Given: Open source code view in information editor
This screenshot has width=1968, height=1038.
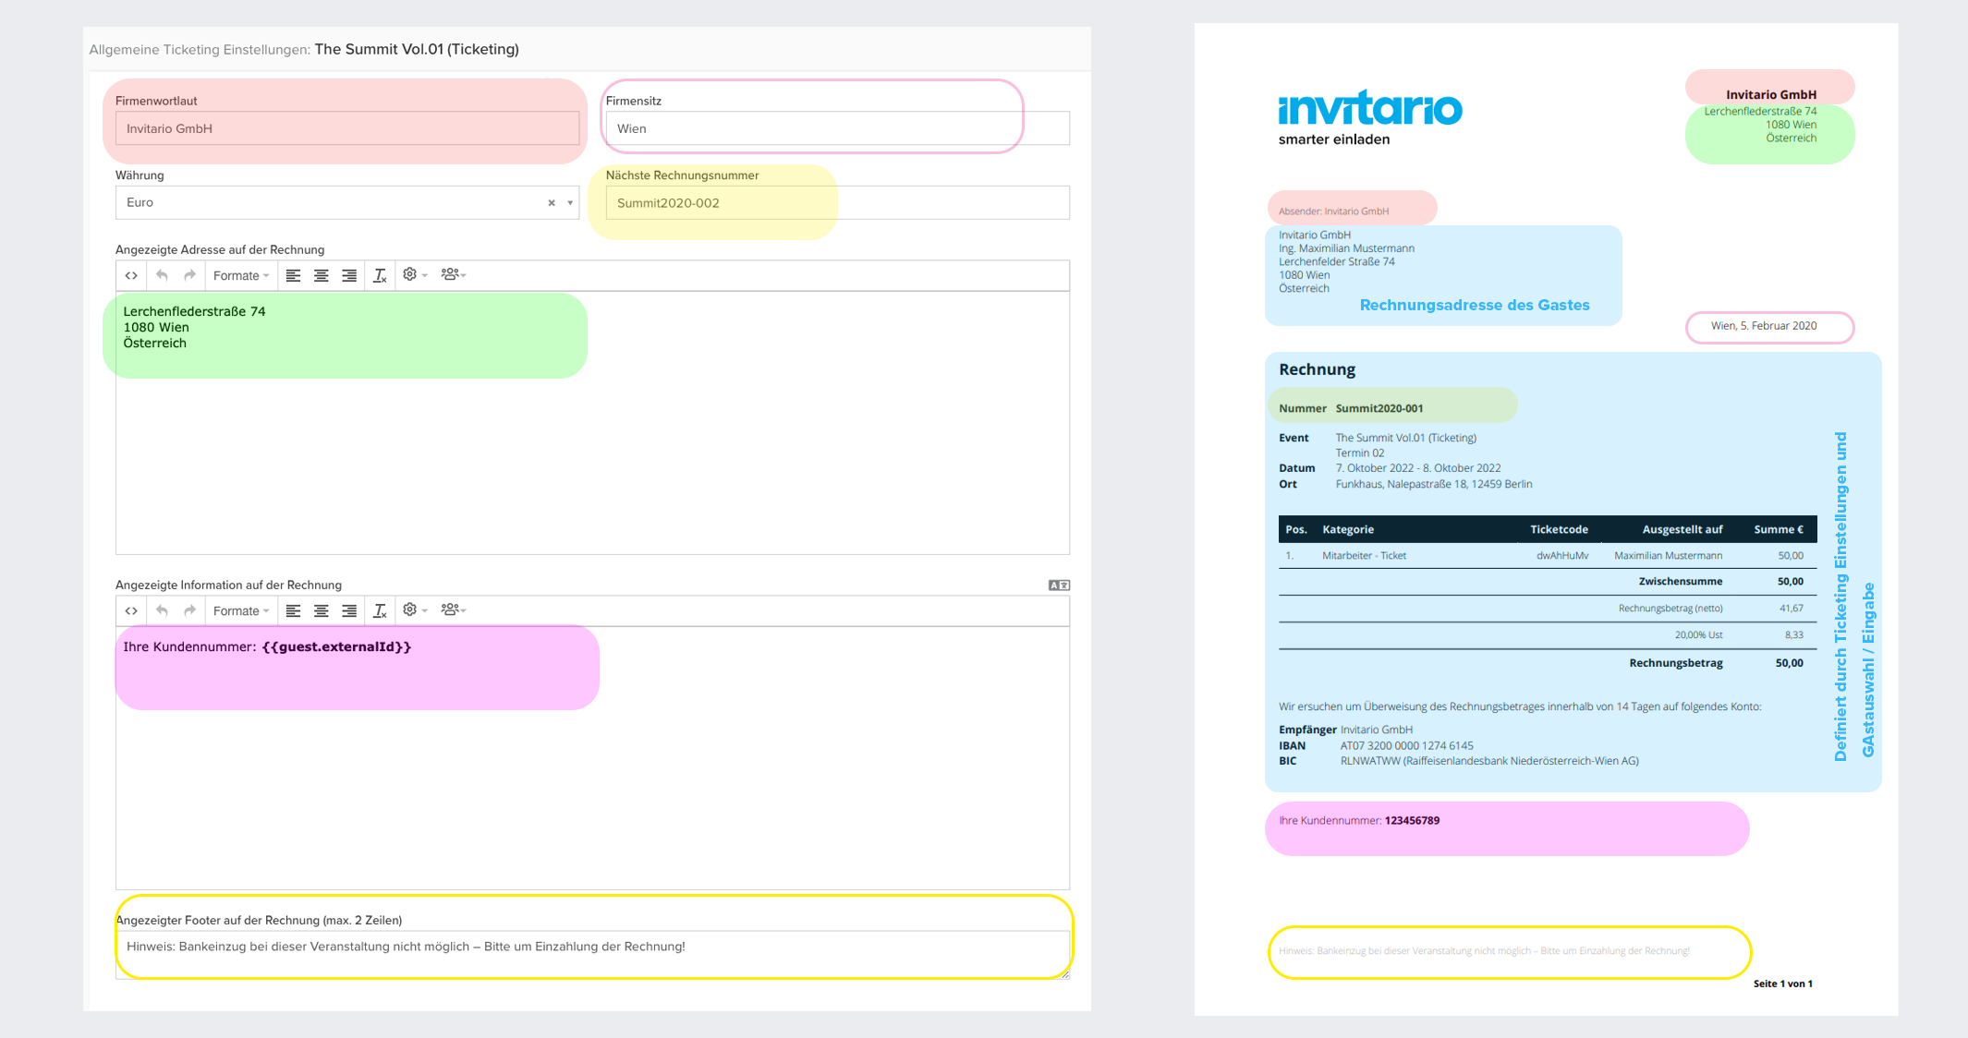Looking at the screenshot, I should tap(131, 610).
